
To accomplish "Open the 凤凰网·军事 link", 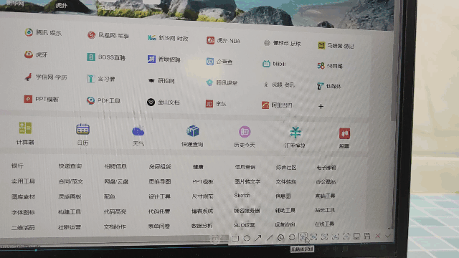I will click(108, 35).
